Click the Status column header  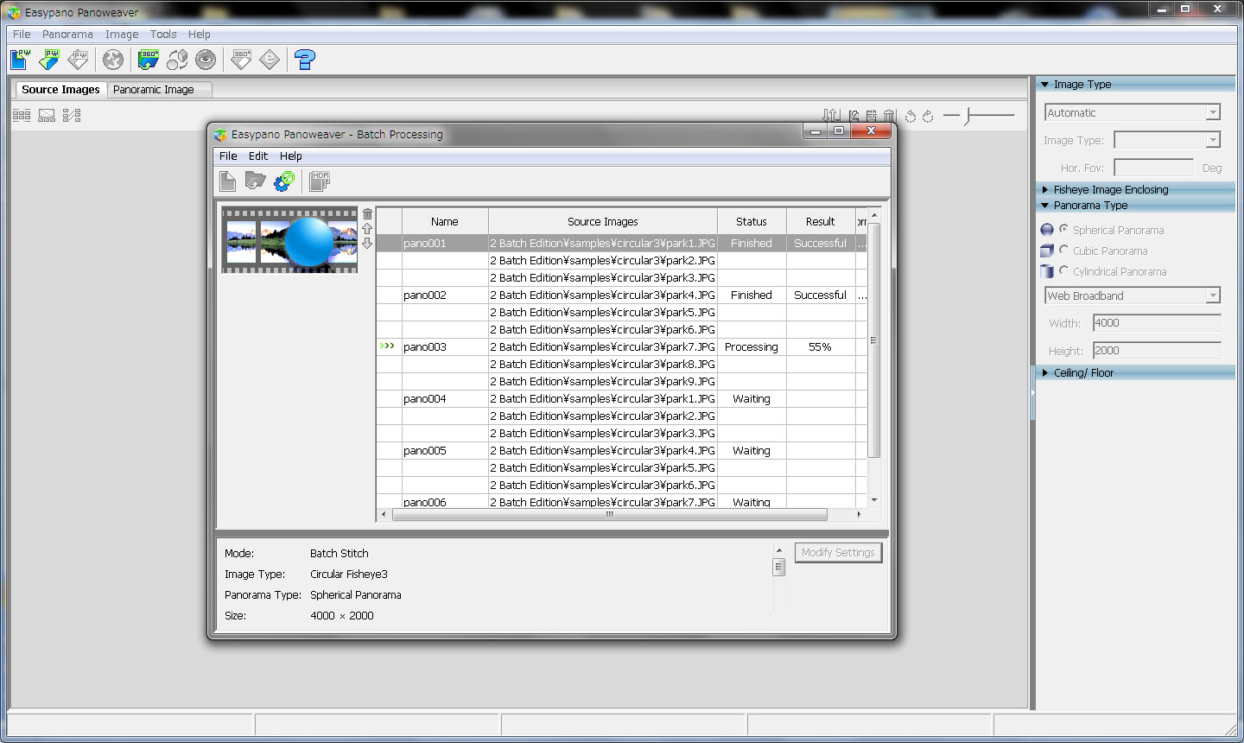pyautogui.click(x=752, y=221)
